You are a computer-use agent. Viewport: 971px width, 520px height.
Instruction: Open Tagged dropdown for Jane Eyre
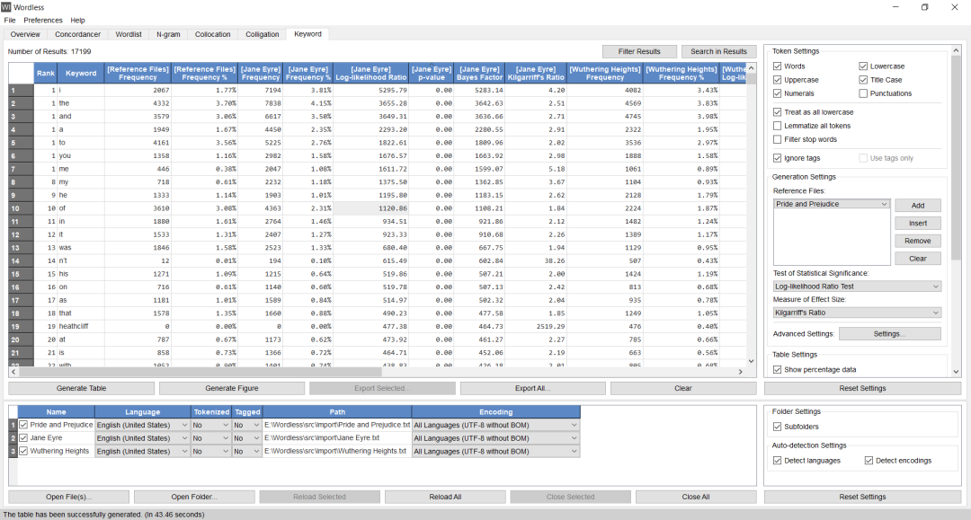coord(246,438)
